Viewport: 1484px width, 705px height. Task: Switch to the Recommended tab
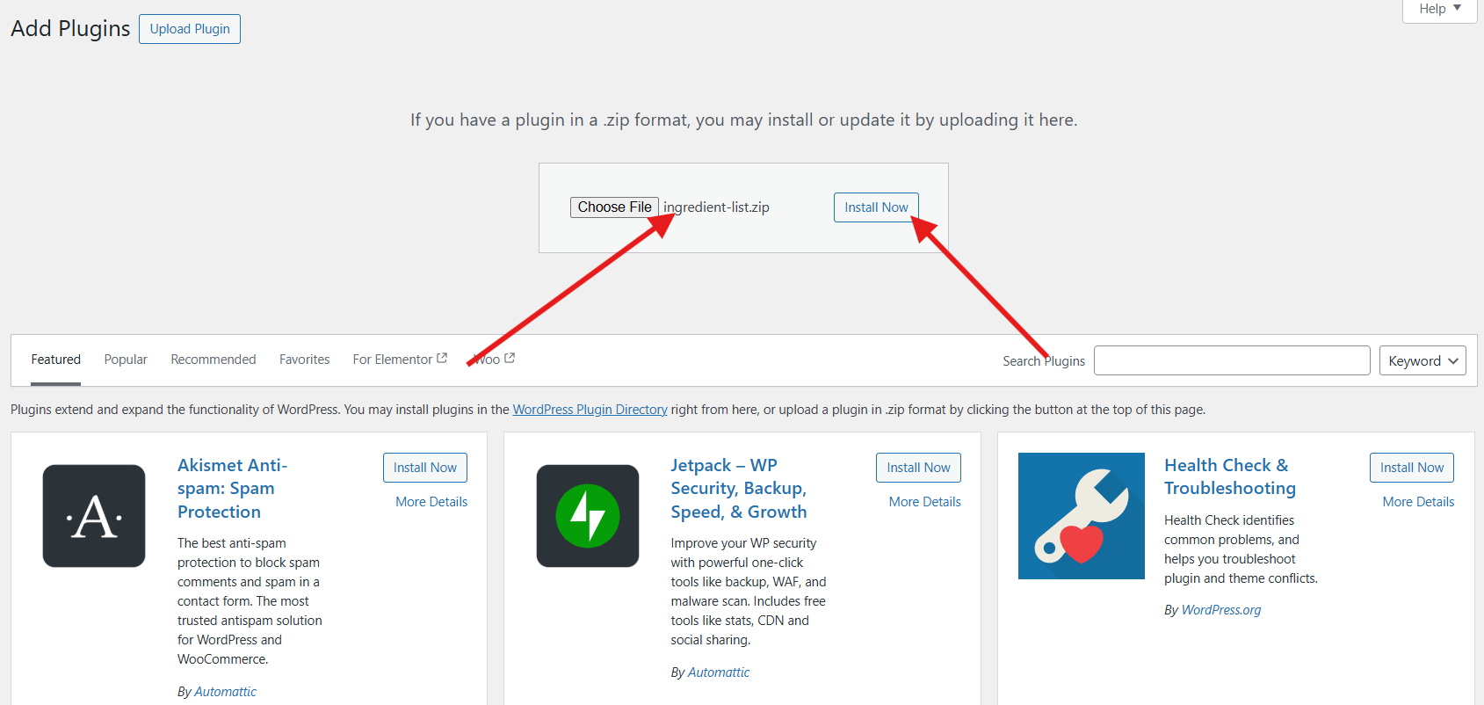click(x=214, y=360)
